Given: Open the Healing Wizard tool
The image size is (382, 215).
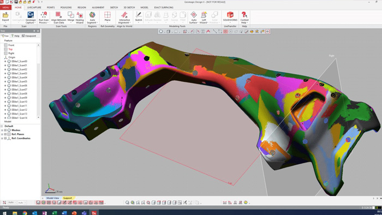Looking at the screenshot, I should 80,17.
